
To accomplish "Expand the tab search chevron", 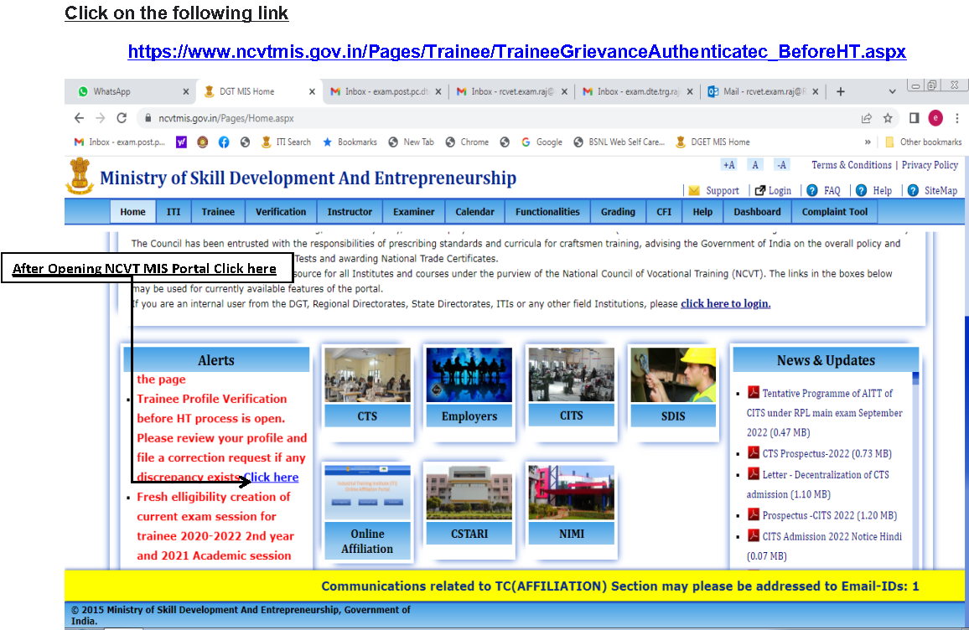I will click(892, 91).
